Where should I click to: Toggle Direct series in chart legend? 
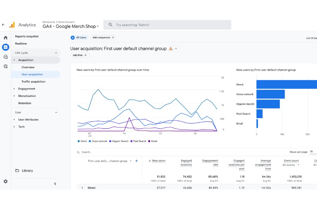(82, 141)
